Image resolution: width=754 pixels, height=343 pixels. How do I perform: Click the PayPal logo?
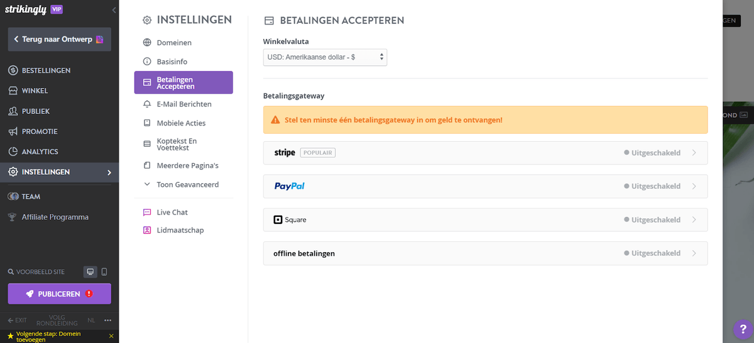(x=290, y=186)
